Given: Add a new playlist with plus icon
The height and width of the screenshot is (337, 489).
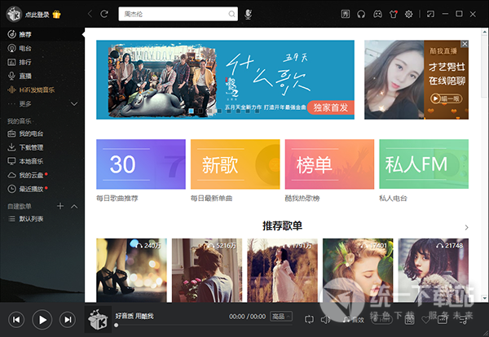Looking at the screenshot, I should 60,206.
